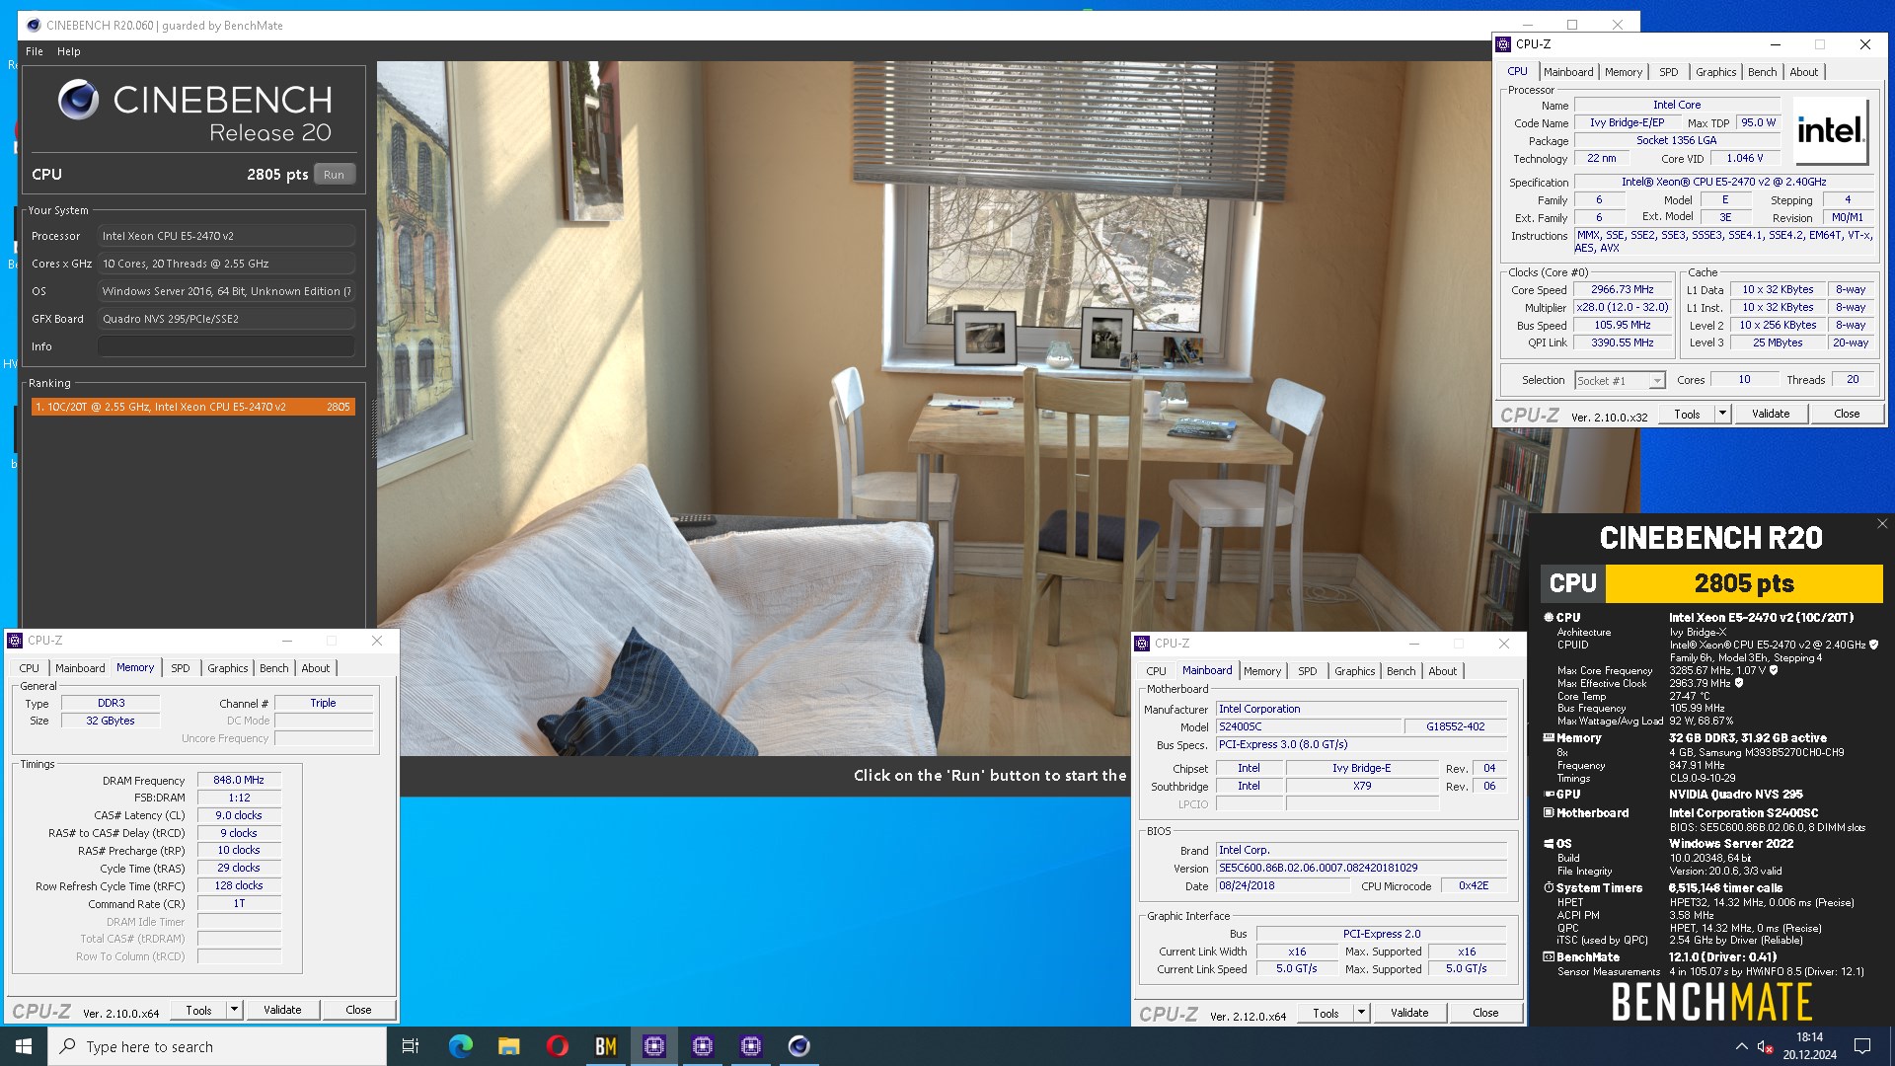Click the Run button next to CPU score
The width and height of the screenshot is (1895, 1066).
click(334, 175)
